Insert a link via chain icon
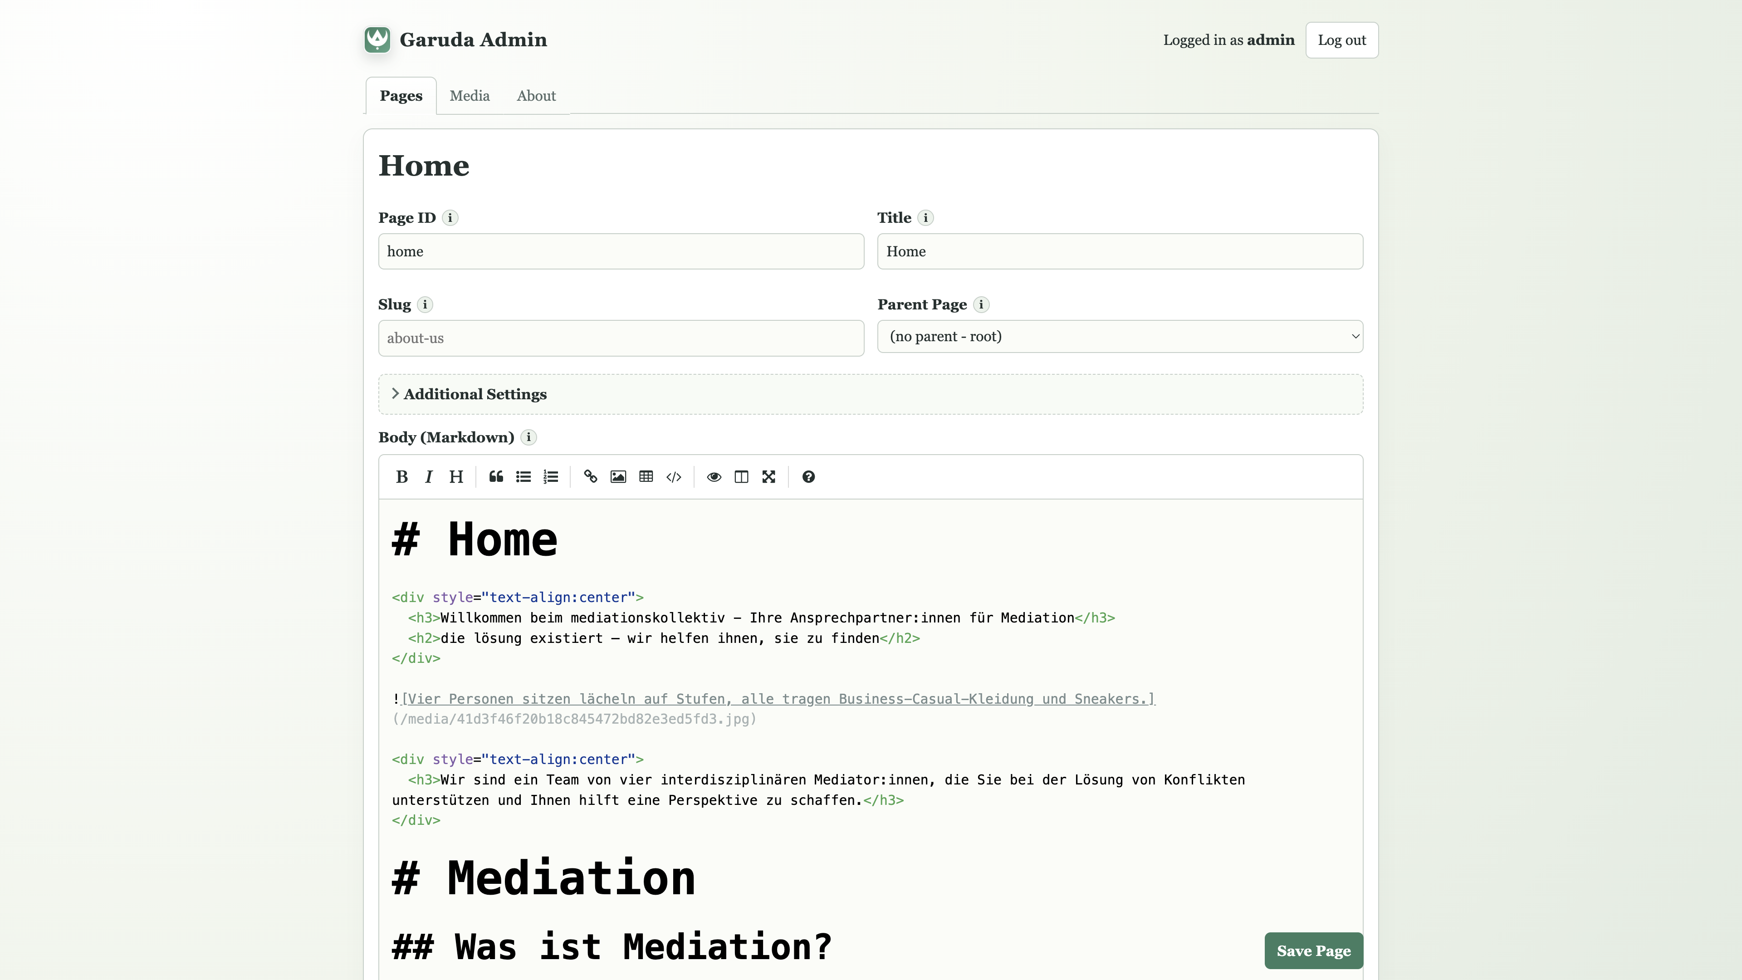Viewport: 1742px width, 980px height. [x=590, y=477]
